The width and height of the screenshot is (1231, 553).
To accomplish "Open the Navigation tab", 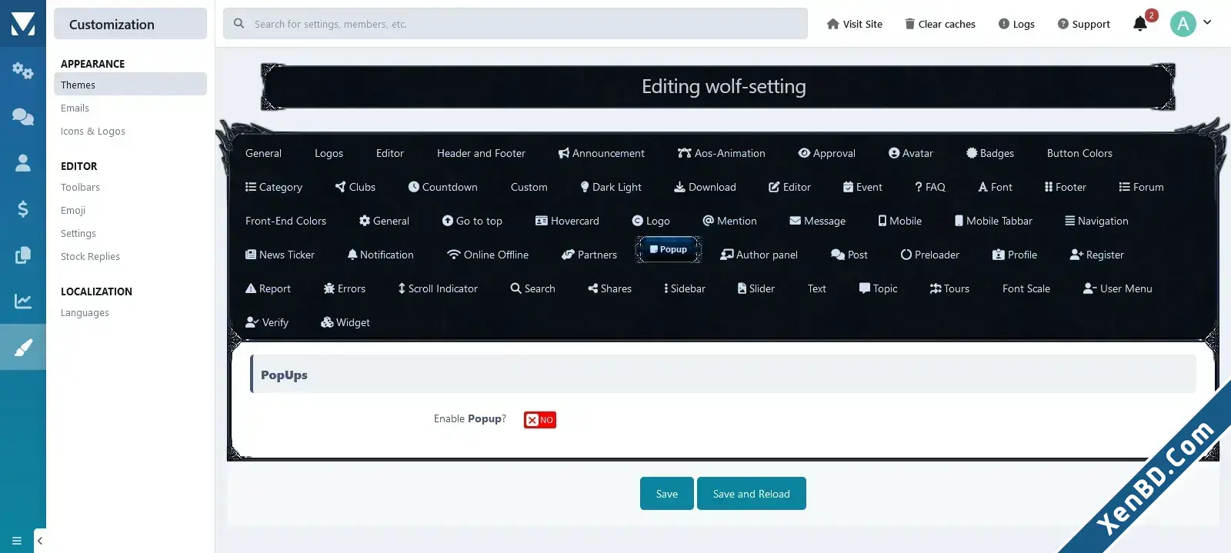I will click(1096, 221).
